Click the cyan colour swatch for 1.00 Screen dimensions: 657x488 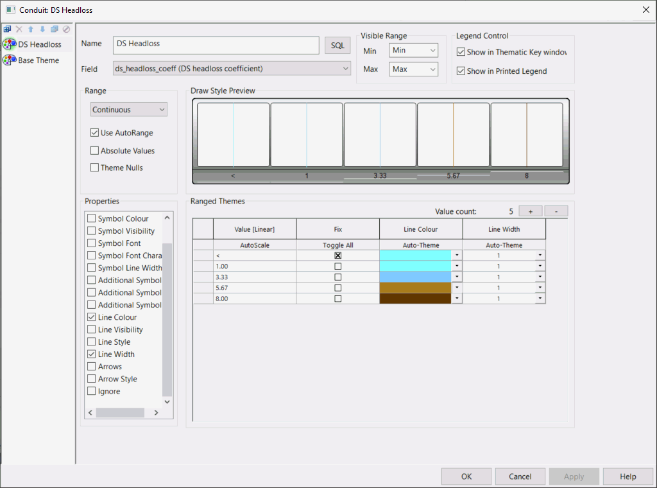[415, 266]
